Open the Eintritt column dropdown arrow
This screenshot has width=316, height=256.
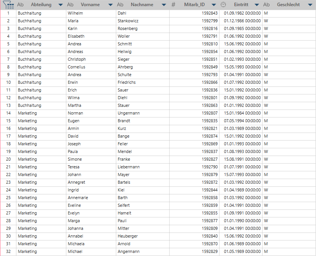tap(257, 5)
